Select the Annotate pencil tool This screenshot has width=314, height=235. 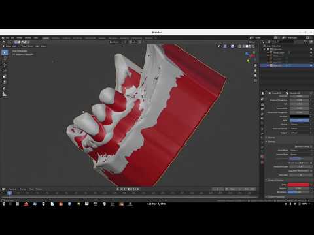(5, 88)
